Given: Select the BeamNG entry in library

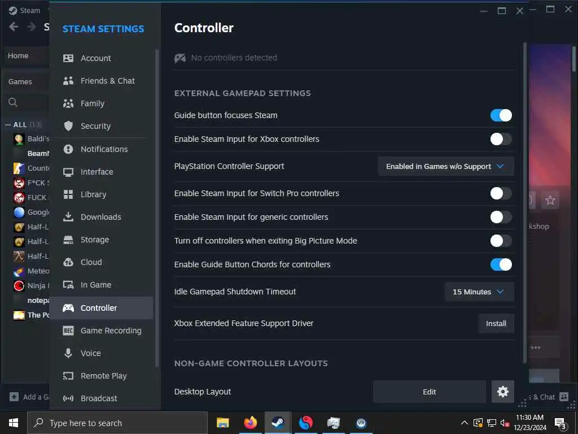Looking at the screenshot, I should (x=31, y=153).
